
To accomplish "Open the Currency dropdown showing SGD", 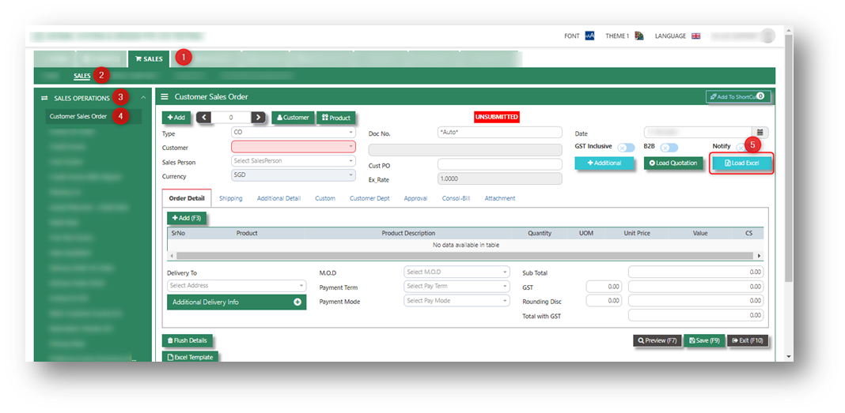I will pyautogui.click(x=294, y=175).
